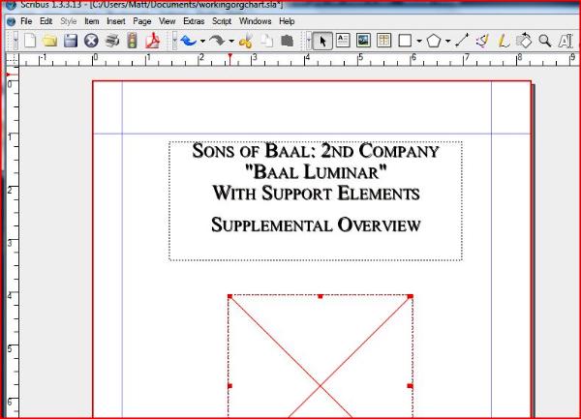Run the Preflight Verifier traffic light icon
Screen dimensions: 581x419
(x=133, y=41)
